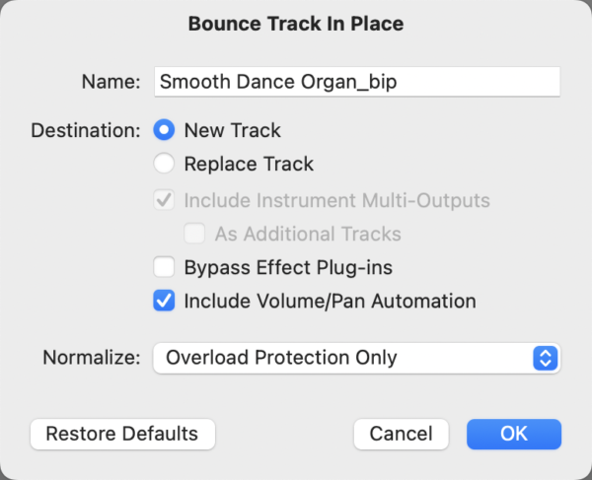Viewport: 592px width, 480px height.
Task: Click the Normalize: label
Action: coord(92,358)
